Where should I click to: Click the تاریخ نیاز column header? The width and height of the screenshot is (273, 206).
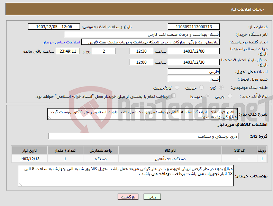30,151
